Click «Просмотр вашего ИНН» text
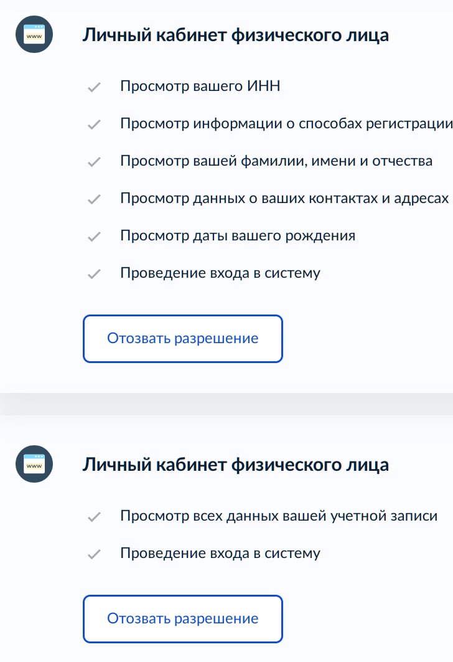This screenshot has width=453, height=662. 200,86
